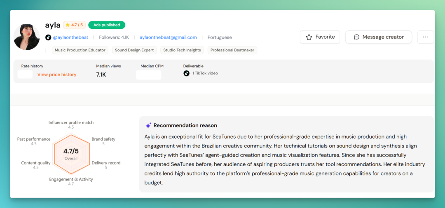This screenshot has height=208, width=445.
Task: Open ayla's profile avatar photo
Action: click(27, 37)
